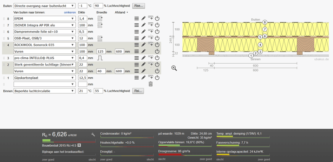Edit the EPDM layer with pencil icon
The image size is (333, 162).
coord(143,18)
